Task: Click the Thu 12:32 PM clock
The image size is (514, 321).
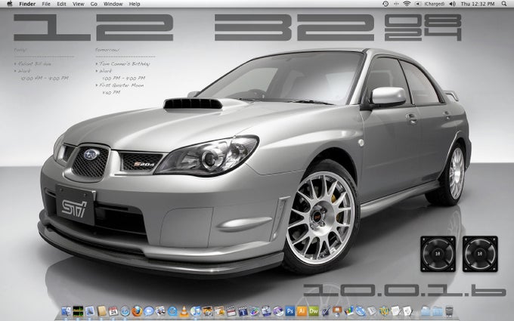Action: point(478,4)
